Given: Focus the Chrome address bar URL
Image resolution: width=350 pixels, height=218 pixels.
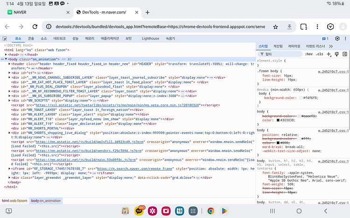Looking at the screenshot, I should (160, 27).
